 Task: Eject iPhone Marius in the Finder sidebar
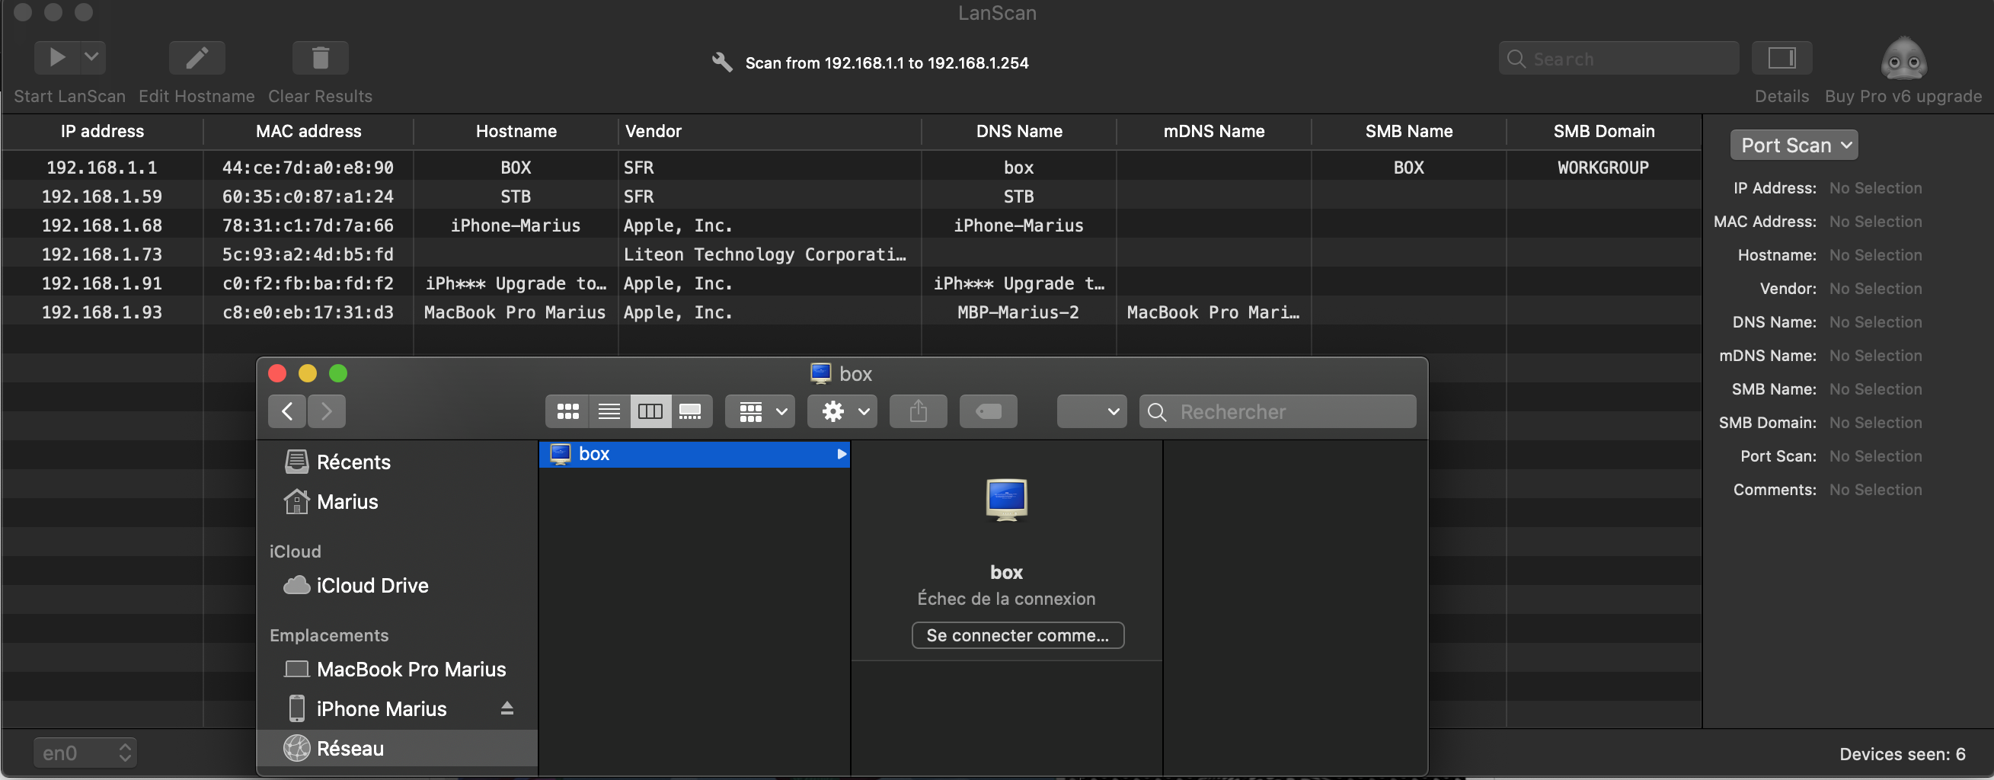point(507,708)
